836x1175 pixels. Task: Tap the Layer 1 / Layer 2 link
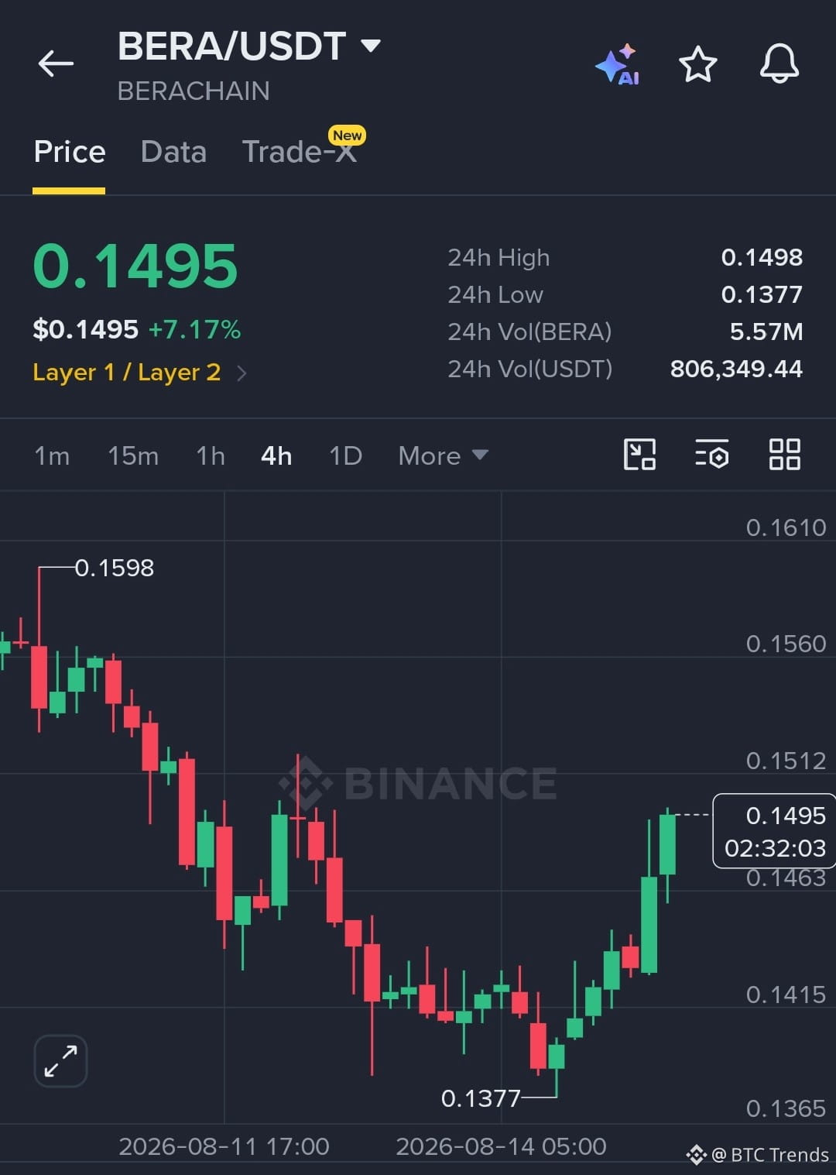[127, 373]
